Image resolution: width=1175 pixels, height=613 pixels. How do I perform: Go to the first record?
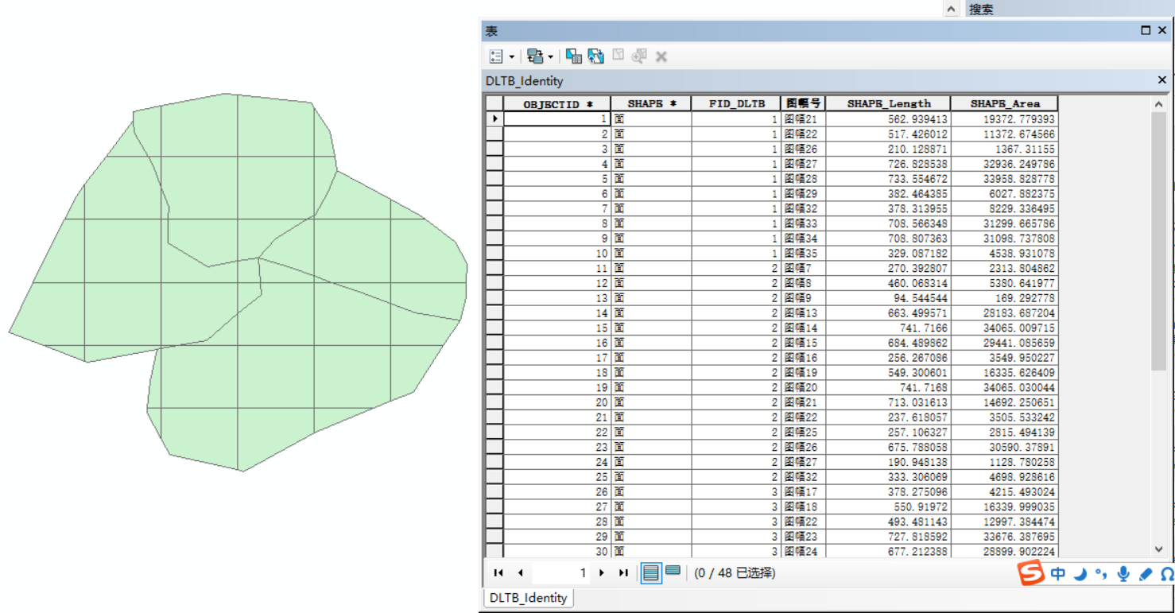pyautogui.click(x=498, y=572)
